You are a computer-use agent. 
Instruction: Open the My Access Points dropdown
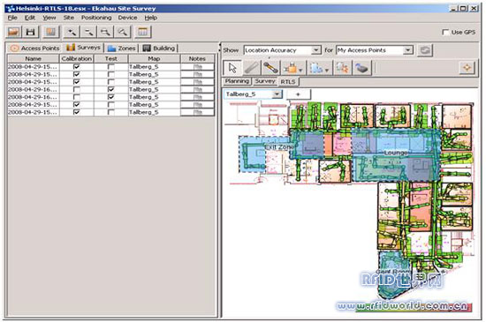pyautogui.click(x=375, y=50)
